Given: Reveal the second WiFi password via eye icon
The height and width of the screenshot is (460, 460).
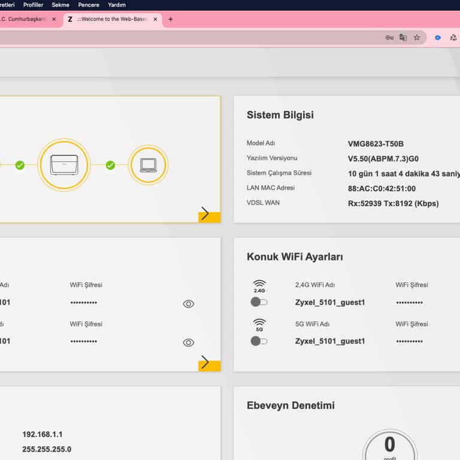Looking at the screenshot, I should (x=188, y=343).
